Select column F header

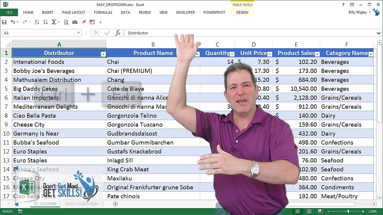coord(346,44)
